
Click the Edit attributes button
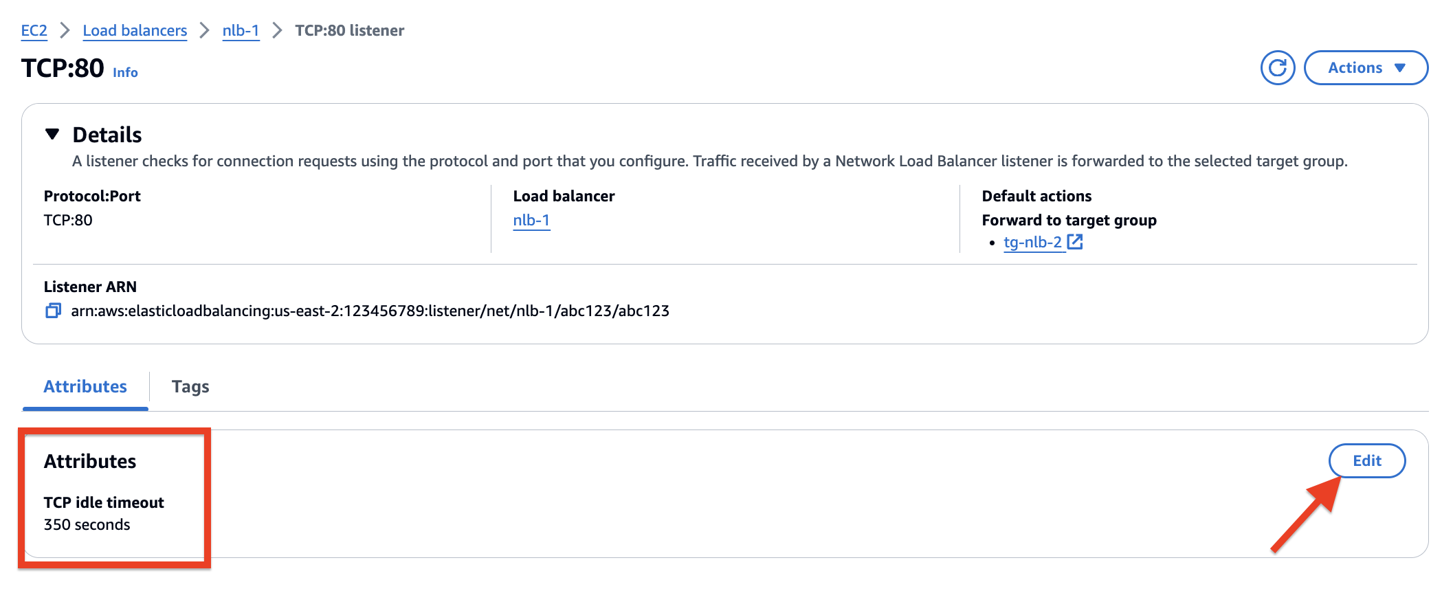point(1367,461)
